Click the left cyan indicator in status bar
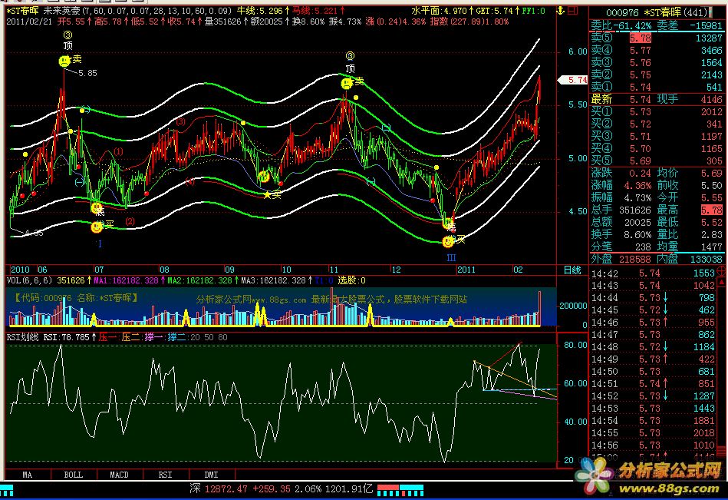Image resolution: width=728 pixels, height=500 pixels. (x=7, y=491)
